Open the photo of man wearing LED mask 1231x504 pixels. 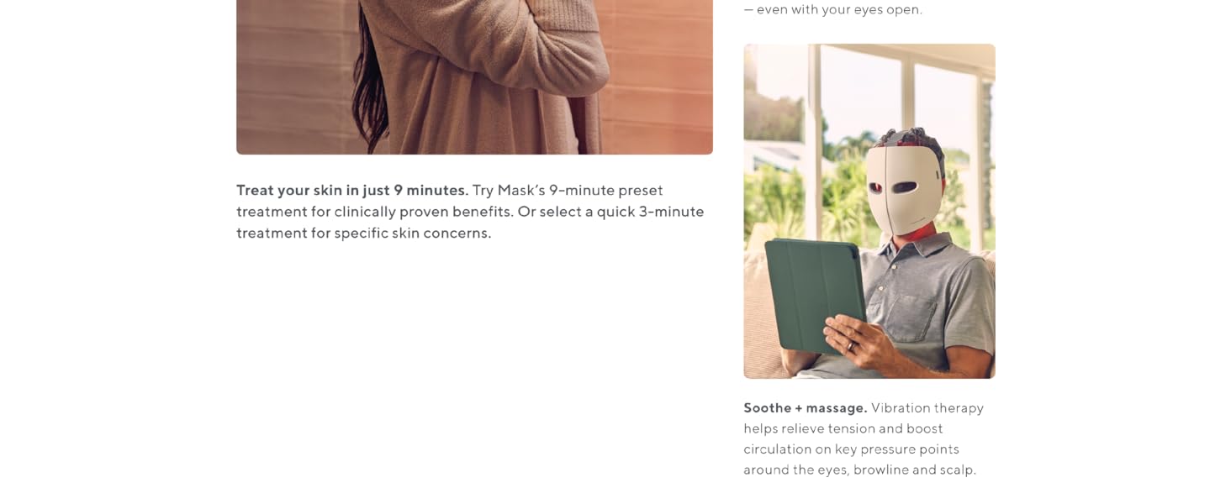coord(869,211)
